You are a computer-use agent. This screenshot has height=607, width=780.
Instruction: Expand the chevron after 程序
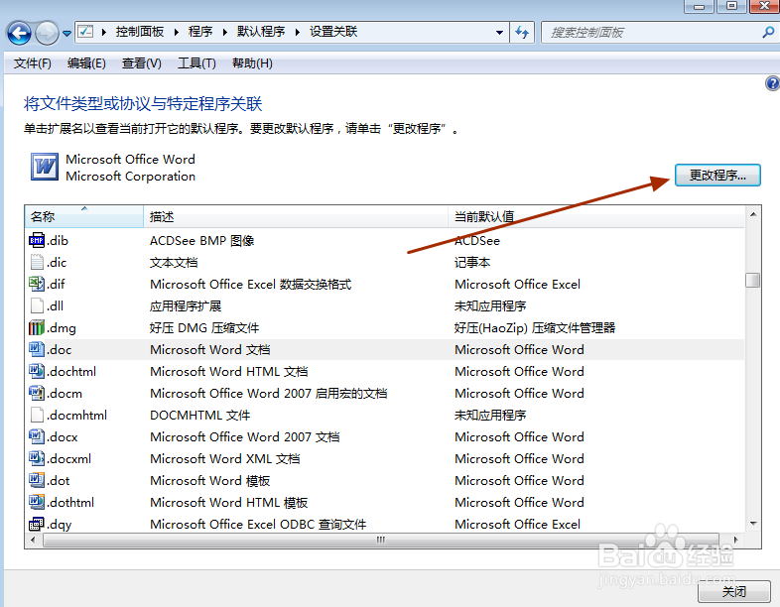[225, 33]
